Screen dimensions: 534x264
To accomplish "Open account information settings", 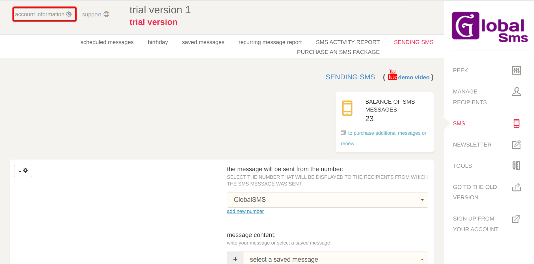I will click(x=44, y=14).
